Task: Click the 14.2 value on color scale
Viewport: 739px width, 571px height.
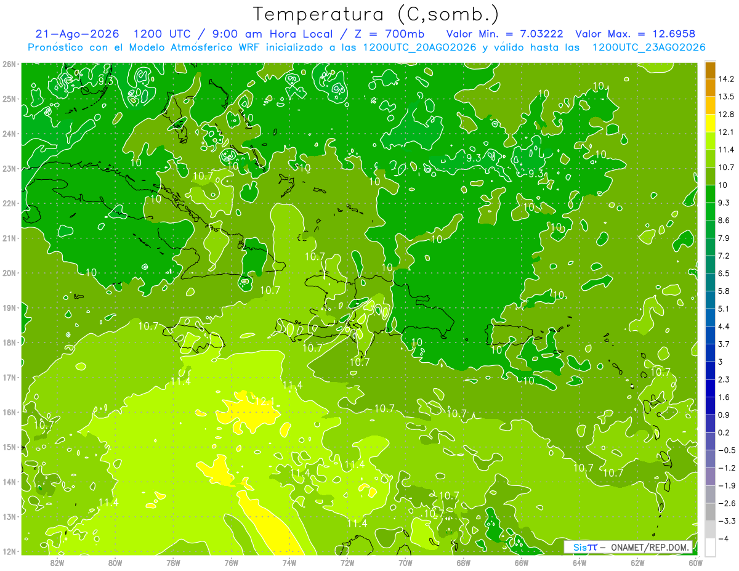Action: pos(726,79)
